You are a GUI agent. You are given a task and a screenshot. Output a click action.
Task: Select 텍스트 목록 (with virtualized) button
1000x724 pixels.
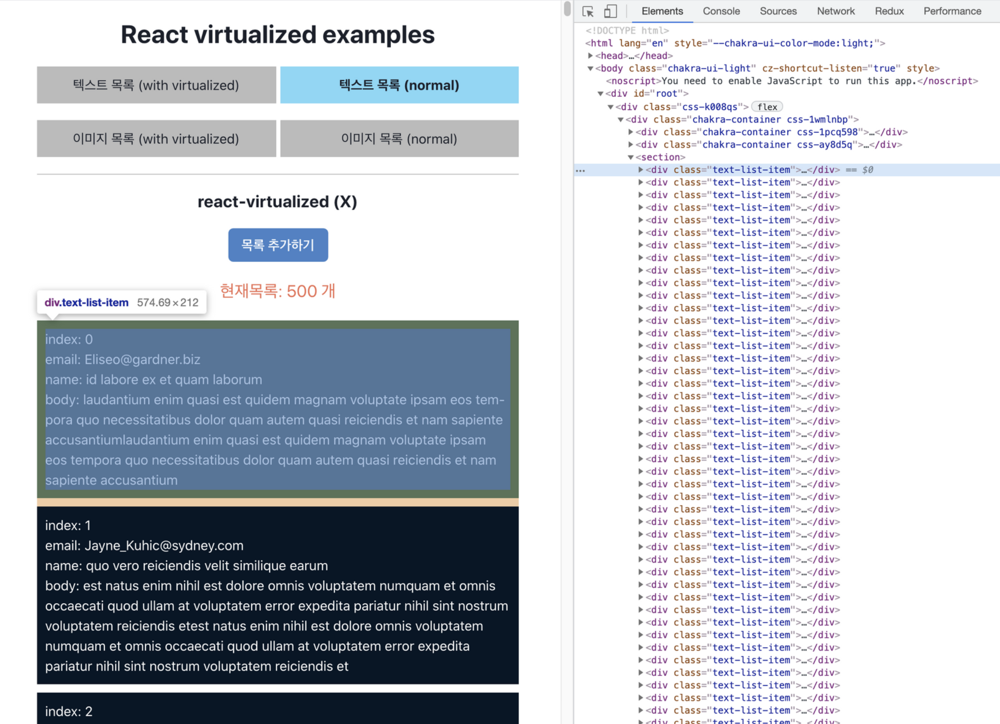click(156, 85)
